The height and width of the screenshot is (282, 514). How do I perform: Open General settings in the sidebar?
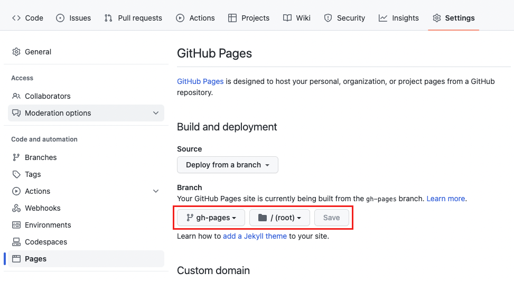pos(86,52)
